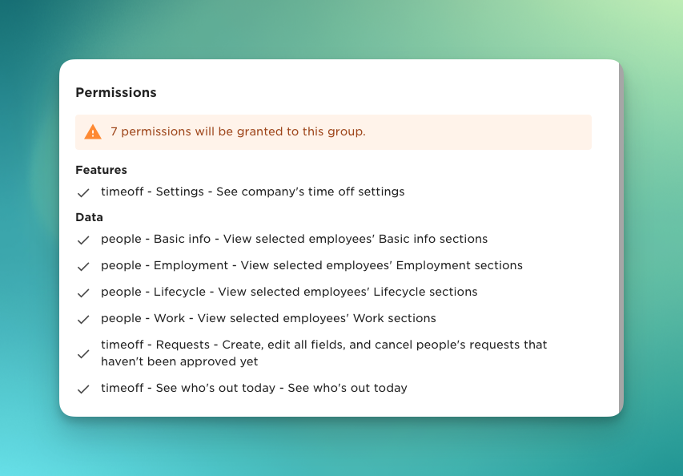Click the Data section header
683x476 pixels.
(x=89, y=217)
